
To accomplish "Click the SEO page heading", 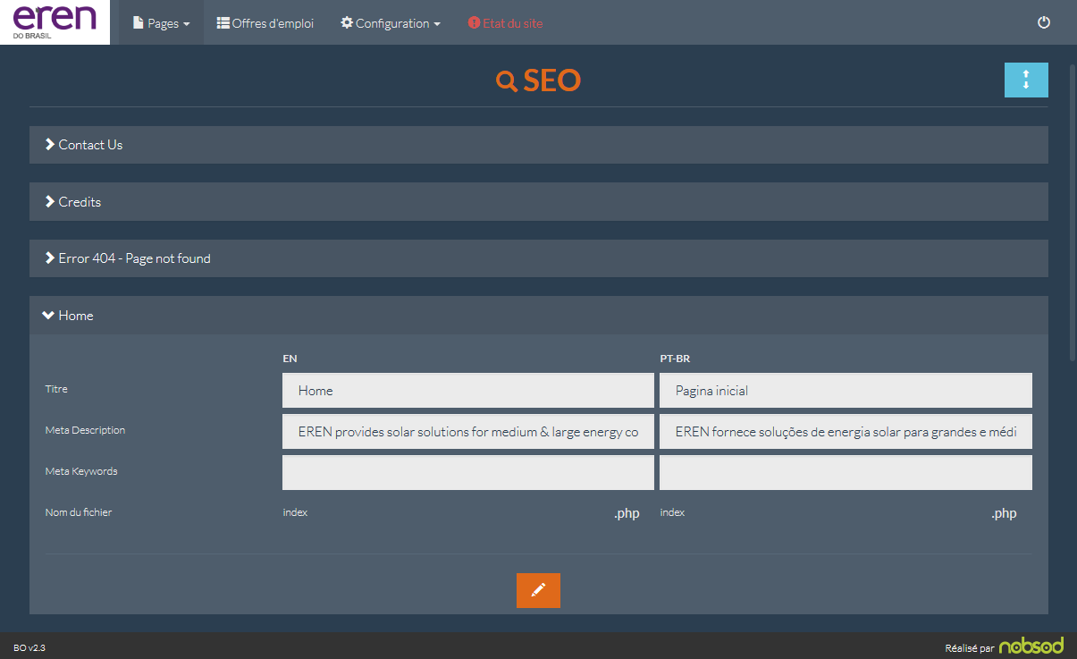I will coord(538,80).
